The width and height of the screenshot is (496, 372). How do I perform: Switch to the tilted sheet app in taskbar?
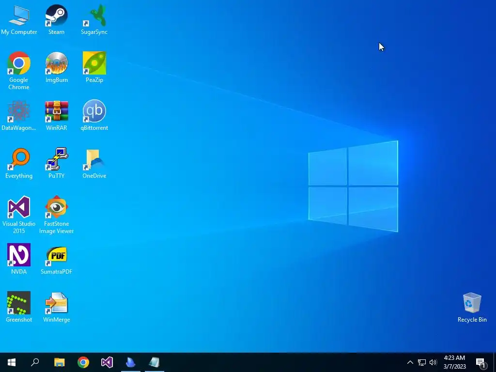pyautogui.click(x=155, y=362)
